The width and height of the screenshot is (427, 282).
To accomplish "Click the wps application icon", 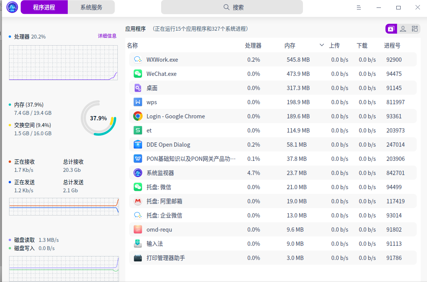I will tap(138, 102).
